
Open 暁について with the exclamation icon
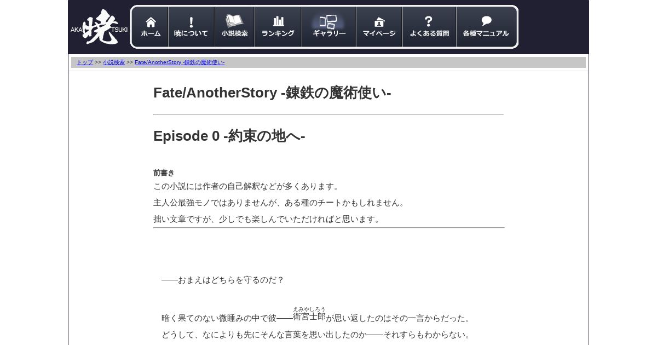tap(191, 27)
